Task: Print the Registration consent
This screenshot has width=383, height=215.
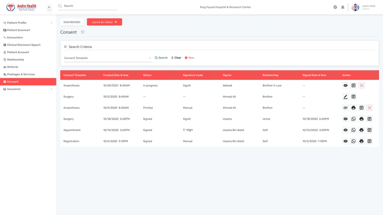Action: [361, 141]
